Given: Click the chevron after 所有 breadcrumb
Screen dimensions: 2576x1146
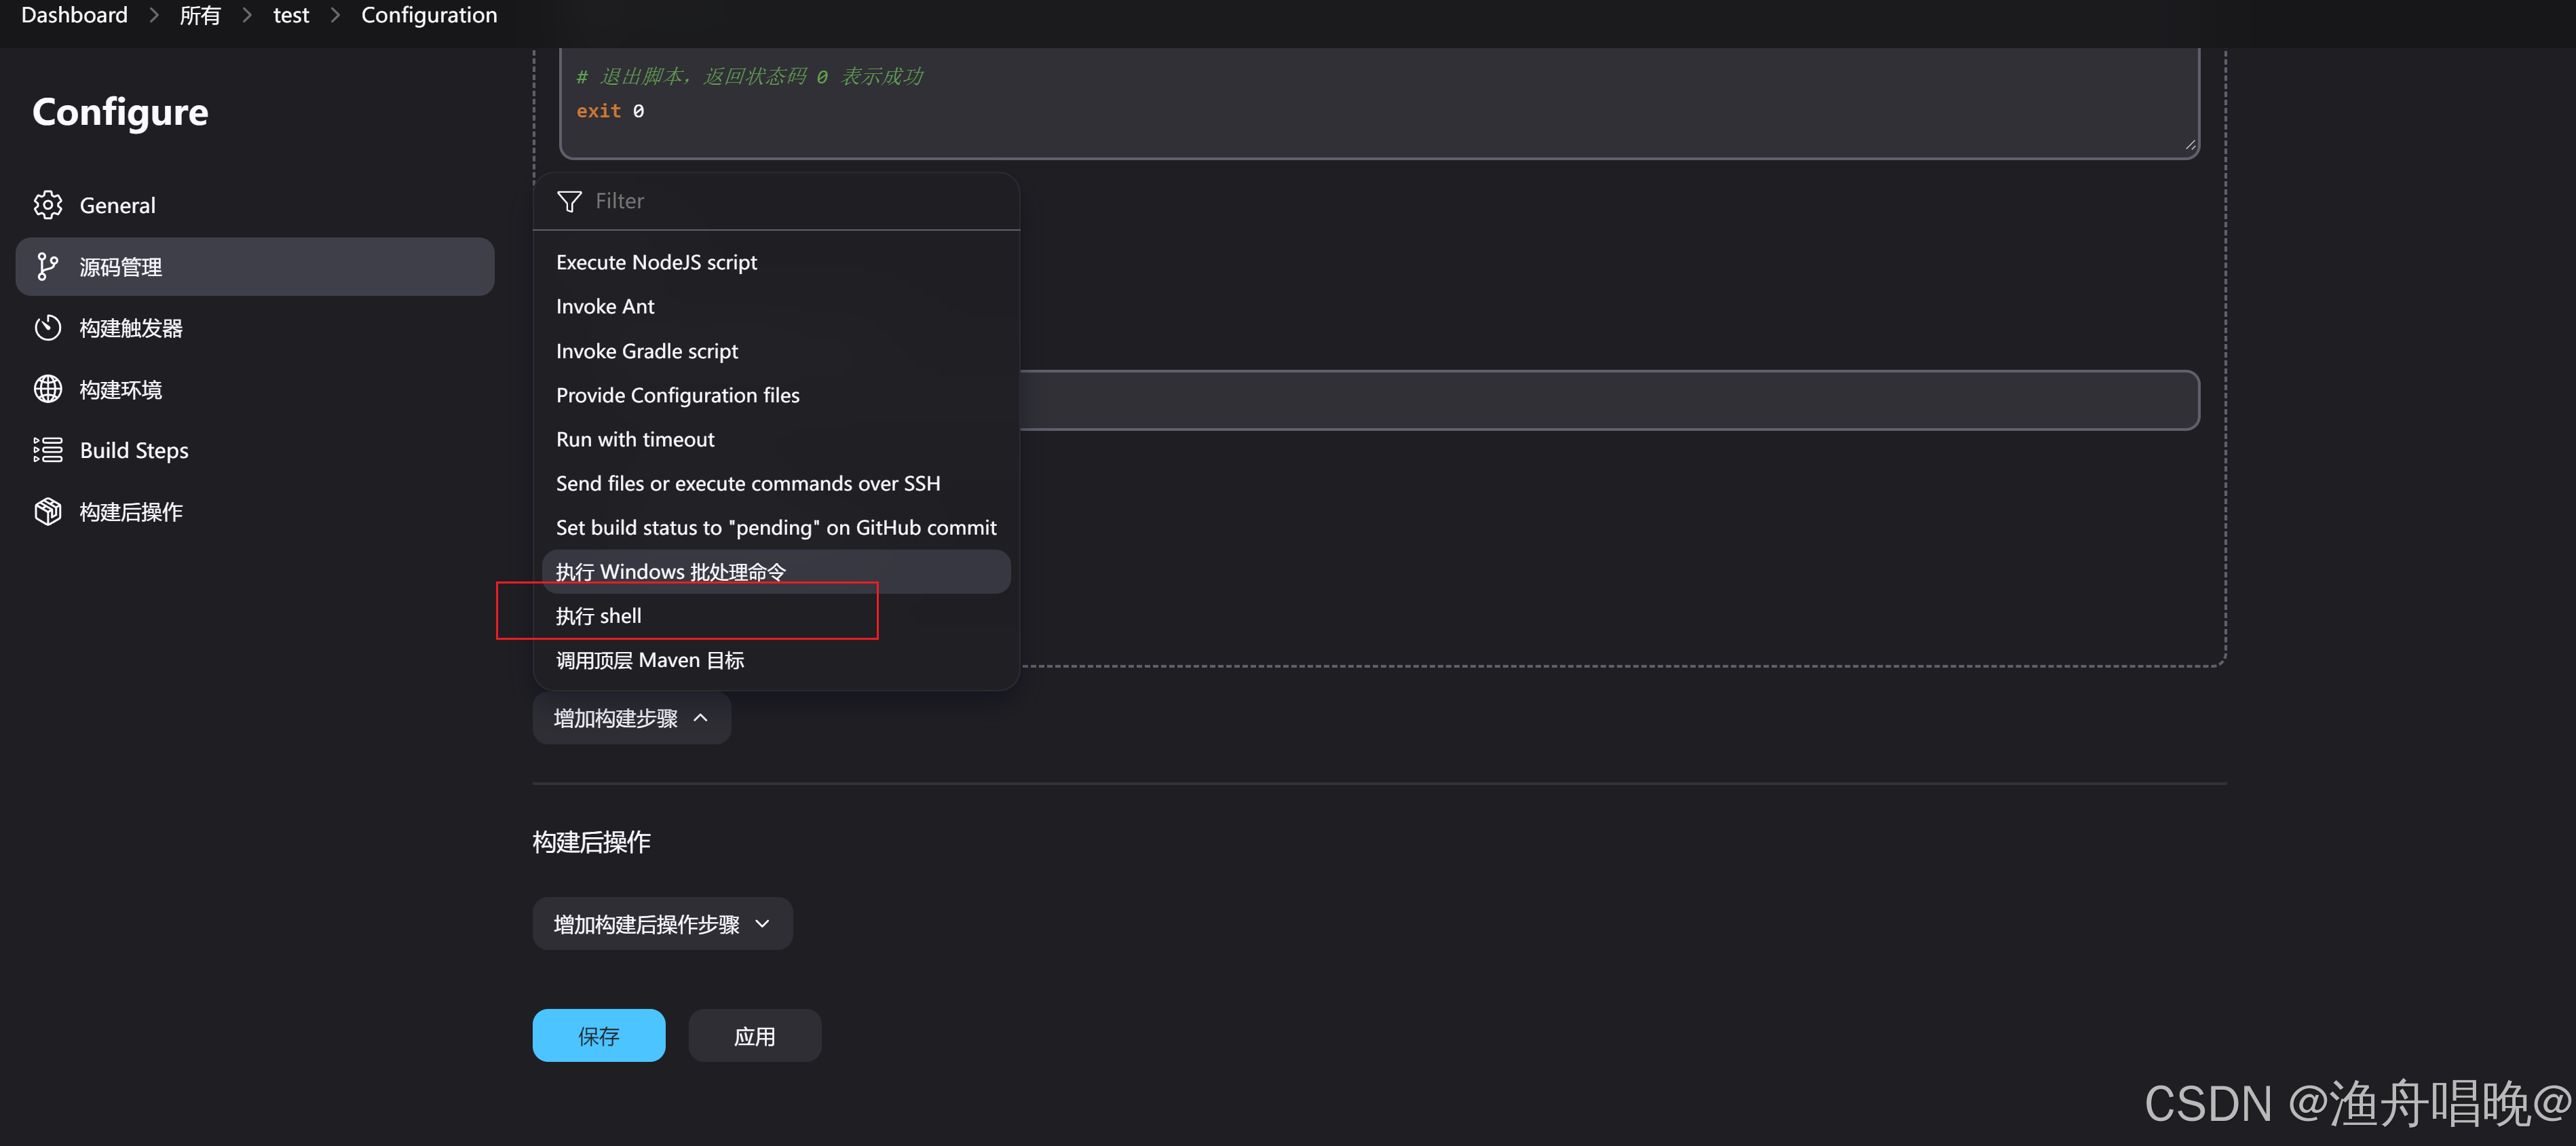Looking at the screenshot, I should click(x=246, y=15).
